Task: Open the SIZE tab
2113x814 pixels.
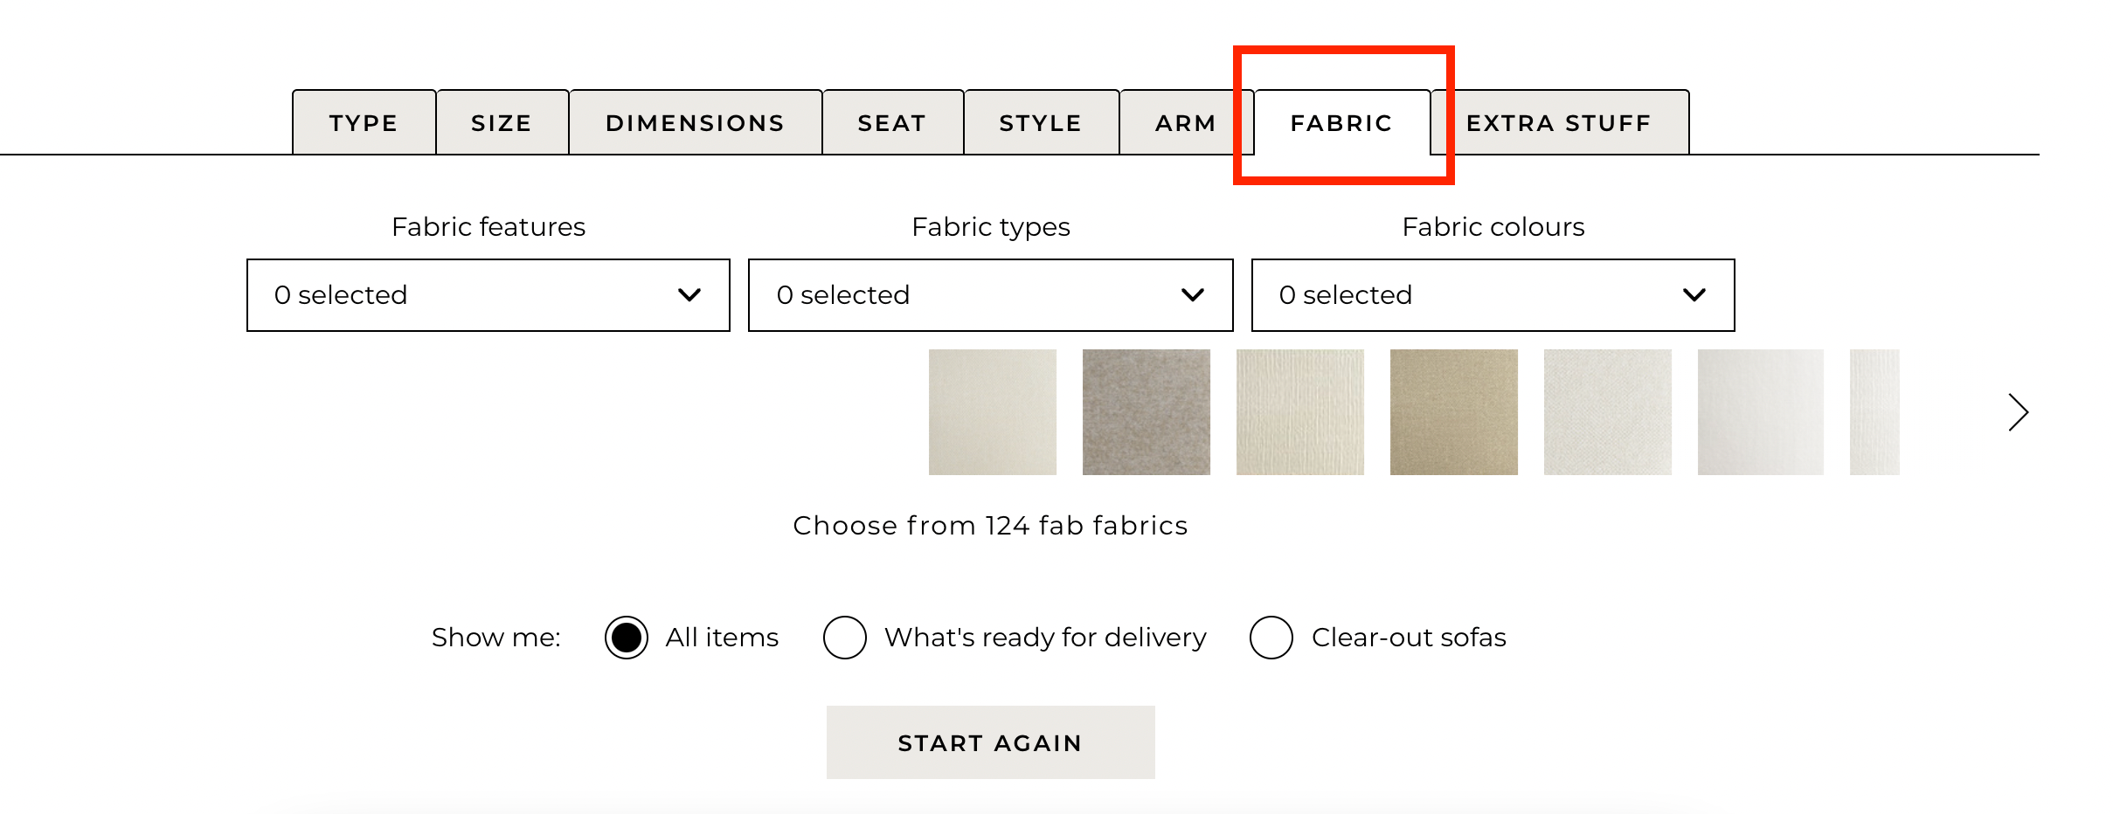Action: (x=502, y=122)
